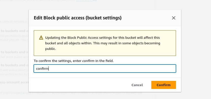This screenshot has width=211, height=99.
Task: Click the external-link icon beside Learn more
Action: pos(95,1)
